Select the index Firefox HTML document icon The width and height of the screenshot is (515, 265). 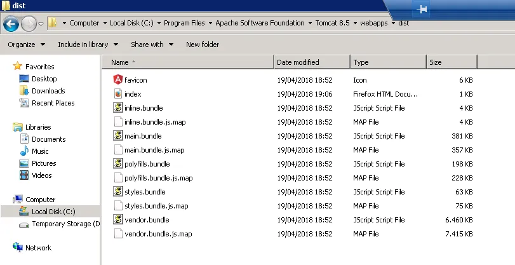pyautogui.click(x=117, y=94)
